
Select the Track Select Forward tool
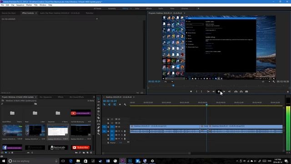[99, 102]
